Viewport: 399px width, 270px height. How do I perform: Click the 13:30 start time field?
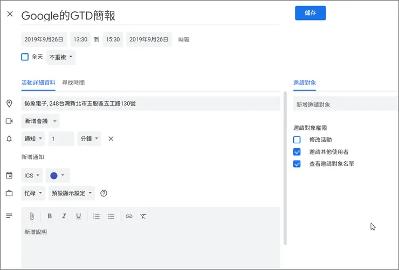point(80,39)
